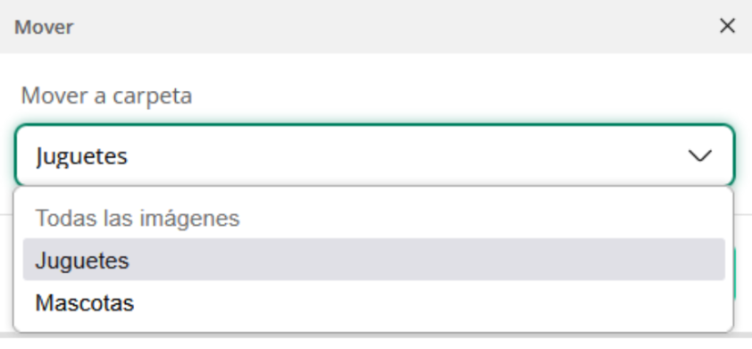This screenshot has height=349, width=752.
Task: Pick the highlighted Juguetes list entry
Action: point(373,260)
